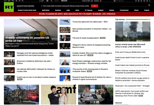Click stealth bomber thumbnail
Image resolution: width=154 pixels, height=105 pixels.
[65, 22]
